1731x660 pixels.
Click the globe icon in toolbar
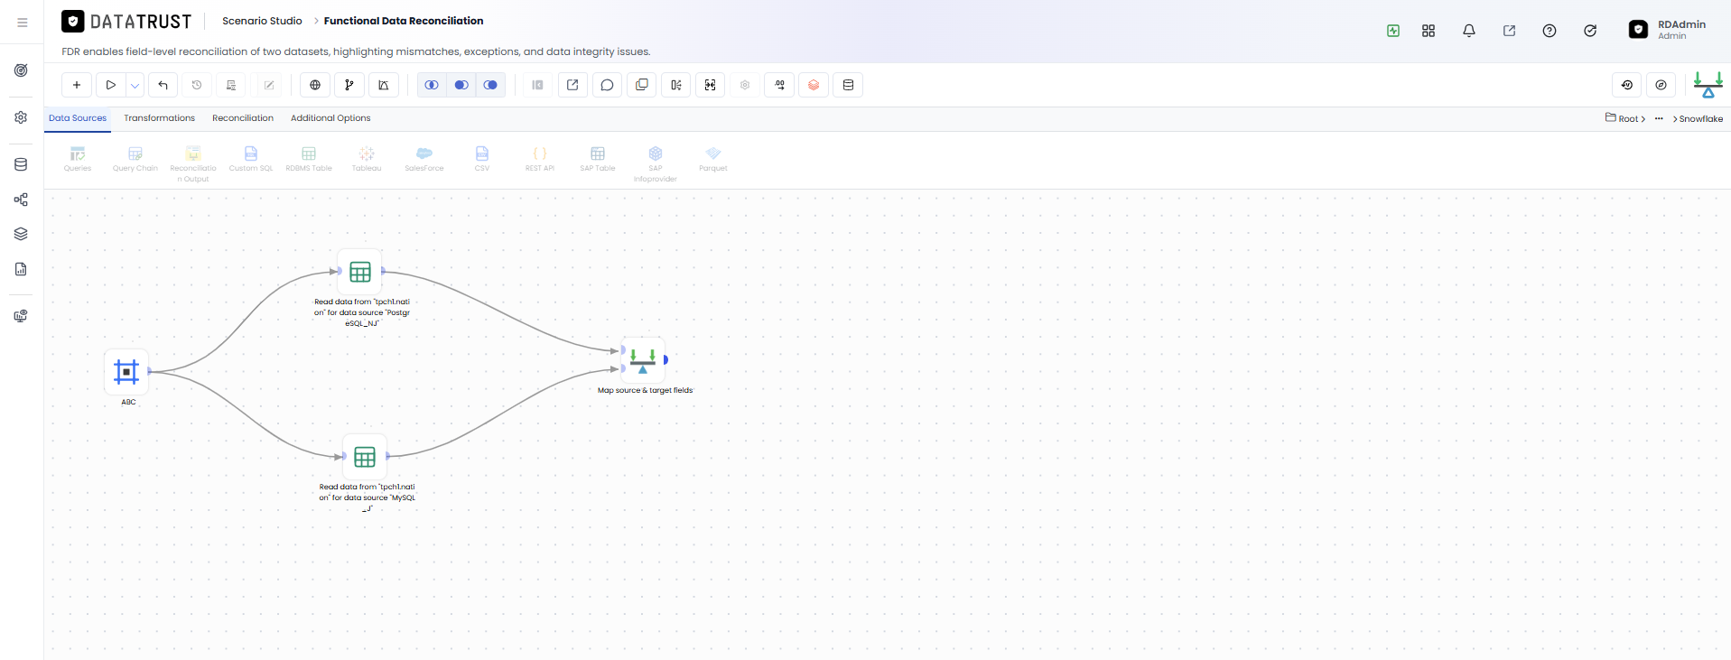click(x=315, y=85)
